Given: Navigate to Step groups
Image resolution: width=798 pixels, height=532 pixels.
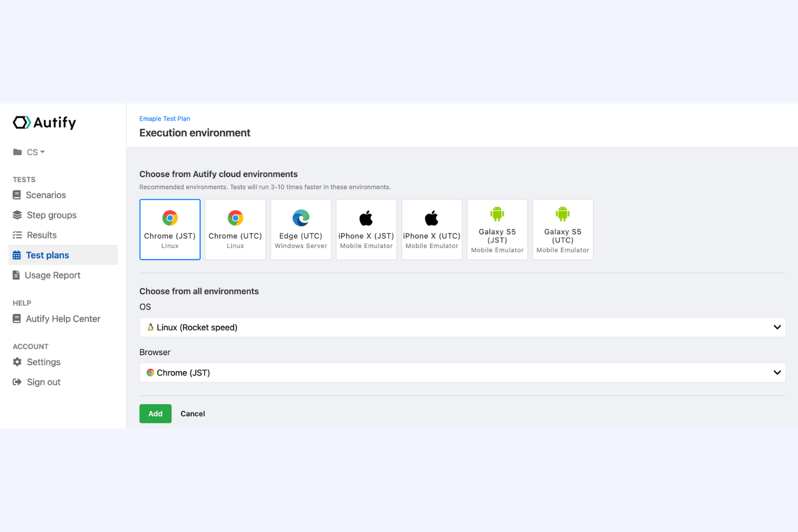Looking at the screenshot, I should (51, 215).
